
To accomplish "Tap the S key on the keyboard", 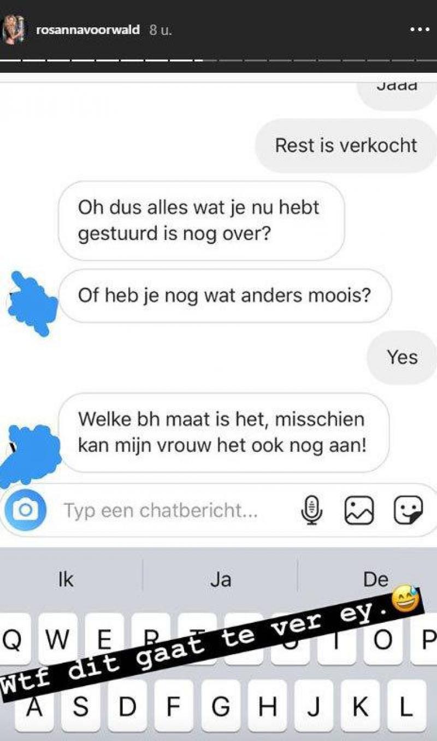I will click(81, 707).
